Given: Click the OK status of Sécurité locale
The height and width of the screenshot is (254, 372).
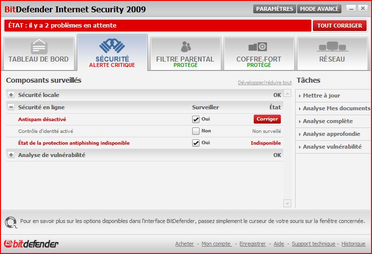Looking at the screenshot, I should [277, 95].
